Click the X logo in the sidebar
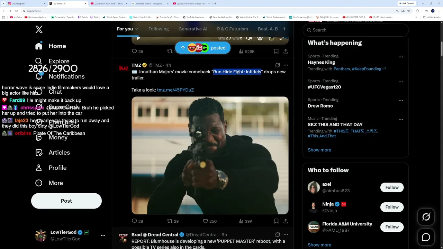The image size is (443, 249). coord(39,30)
